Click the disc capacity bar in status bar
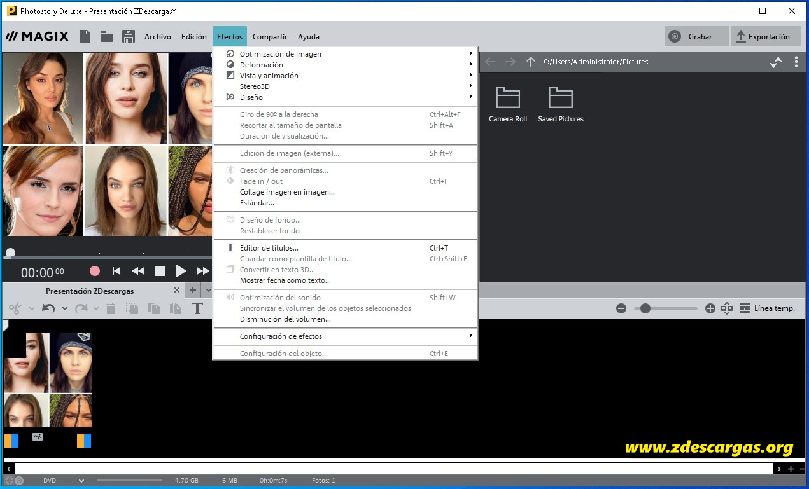 tap(130, 481)
